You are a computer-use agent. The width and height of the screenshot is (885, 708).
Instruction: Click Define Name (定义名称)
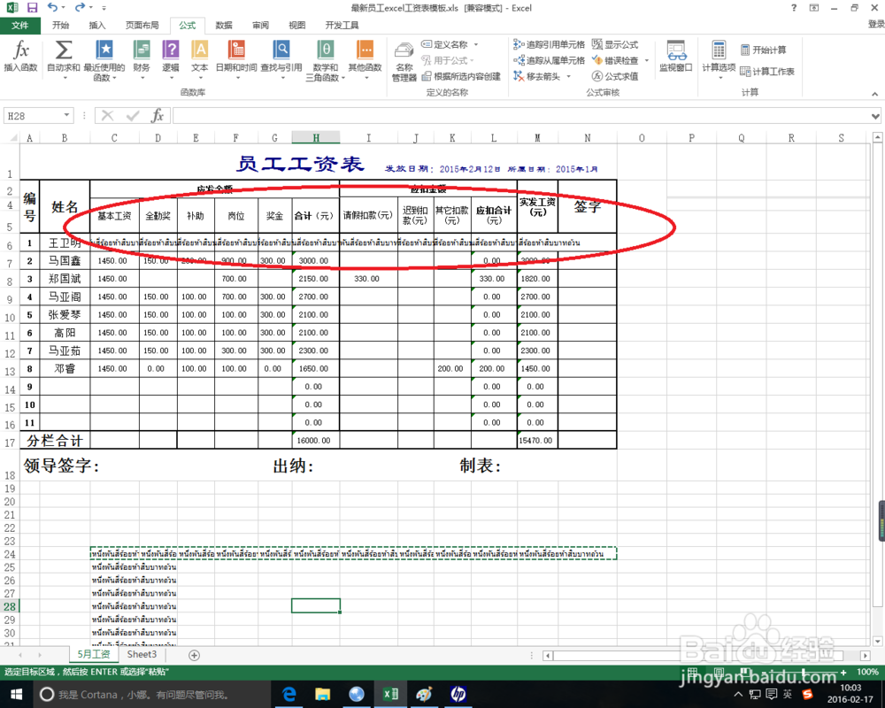coord(445,44)
